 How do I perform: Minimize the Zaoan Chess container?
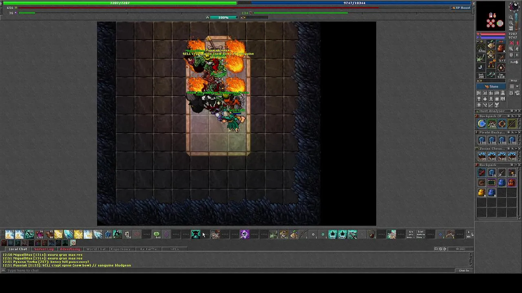pos(516,149)
